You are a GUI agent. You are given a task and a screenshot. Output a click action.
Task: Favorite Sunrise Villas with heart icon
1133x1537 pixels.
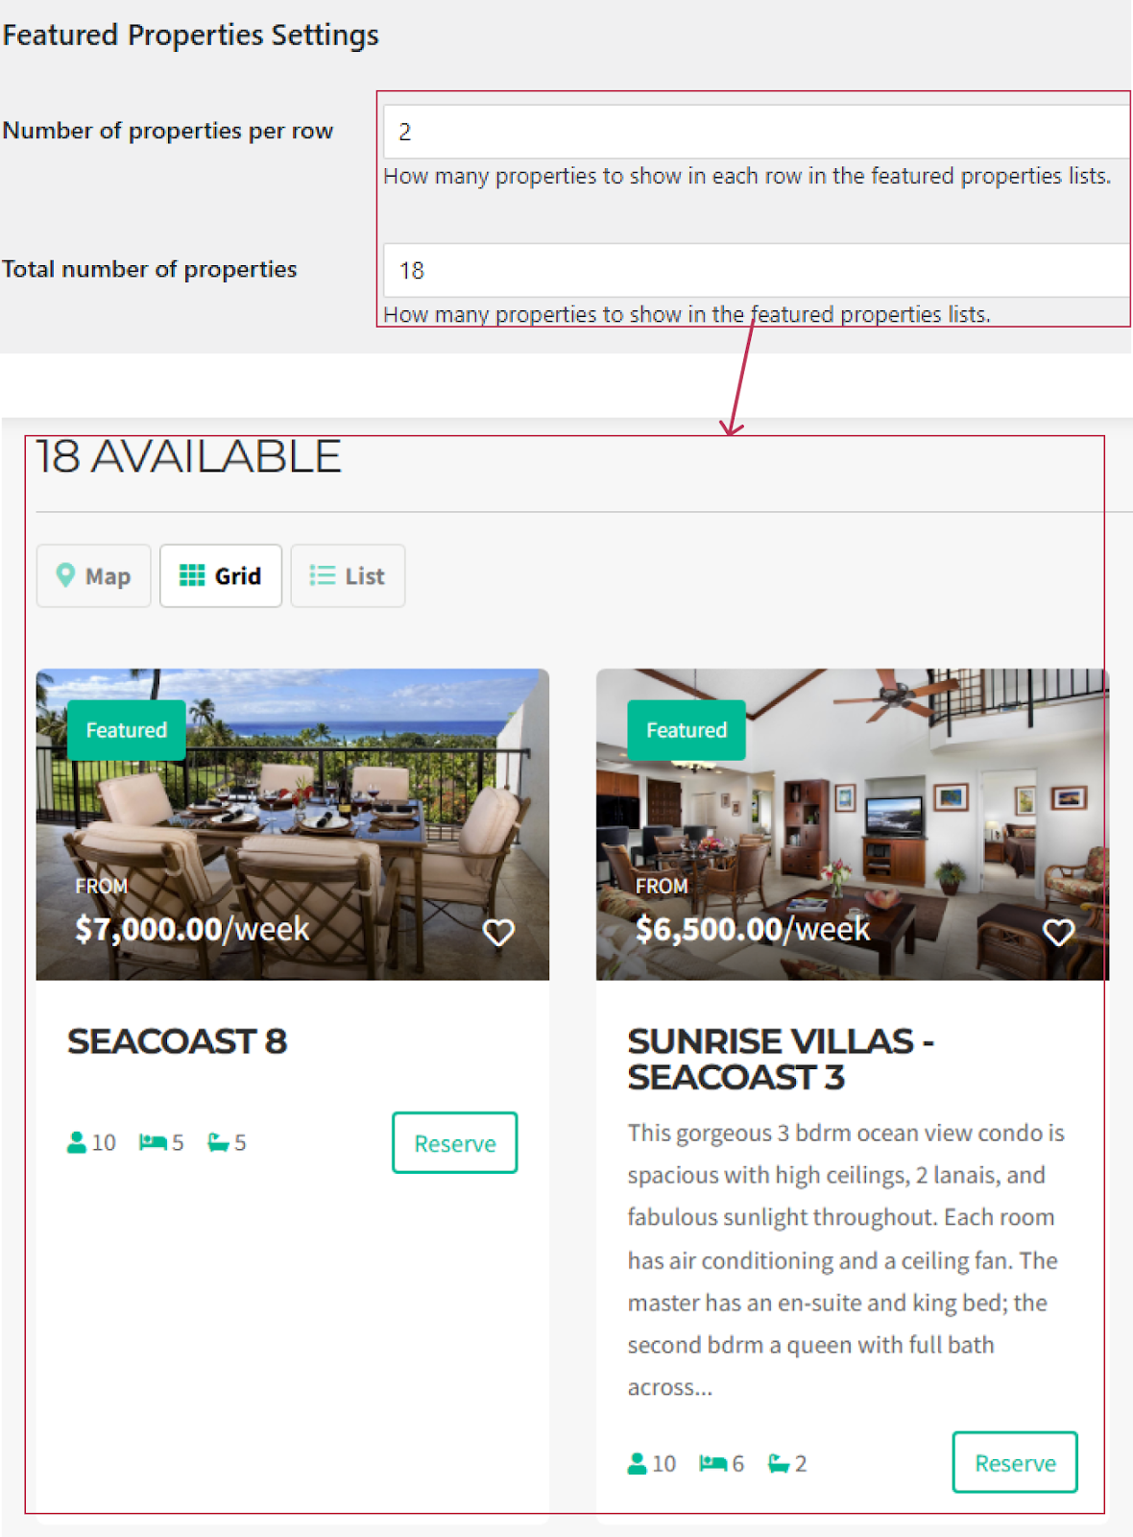(x=1058, y=932)
